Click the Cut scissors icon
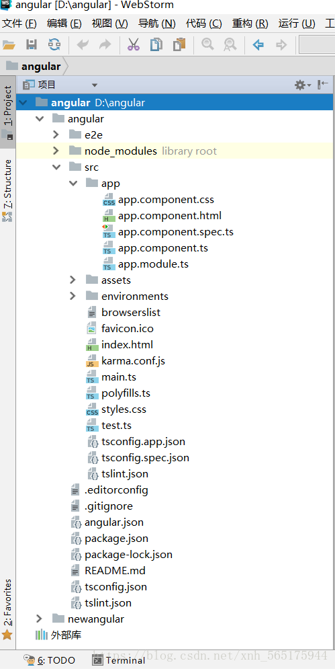335x669 pixels. click(134, 45)
